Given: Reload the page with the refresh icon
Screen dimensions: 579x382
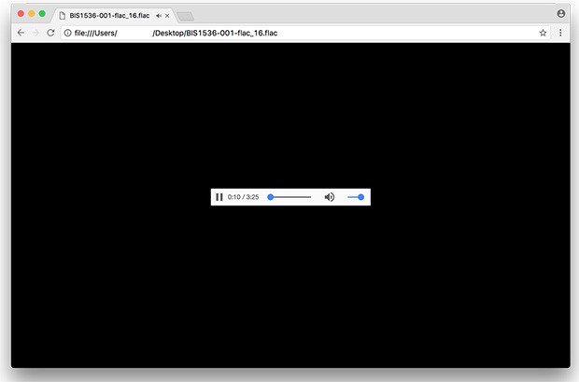Looking at the screenshot, I should (x=50, y=33).
